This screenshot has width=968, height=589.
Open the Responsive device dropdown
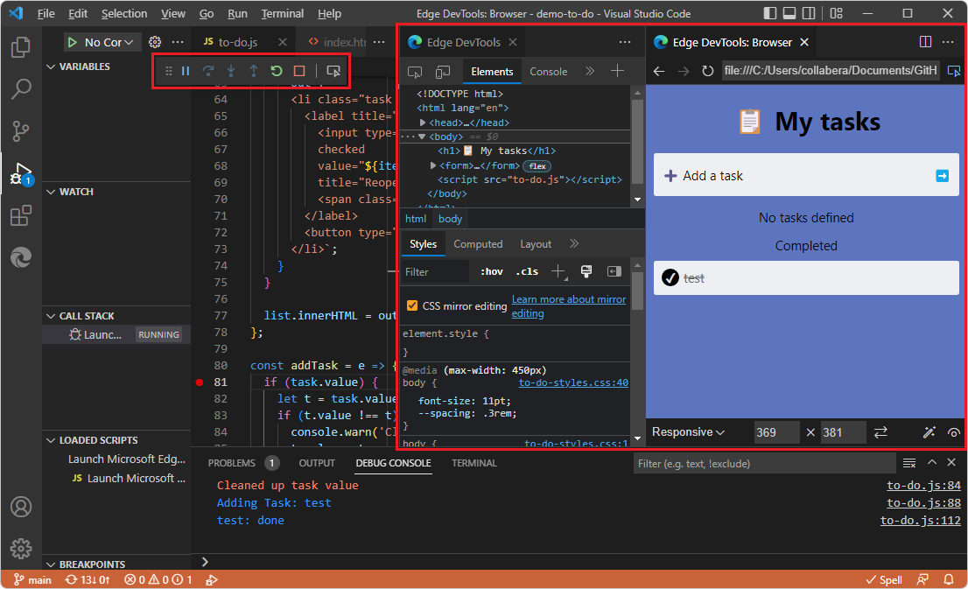[689, 432]
